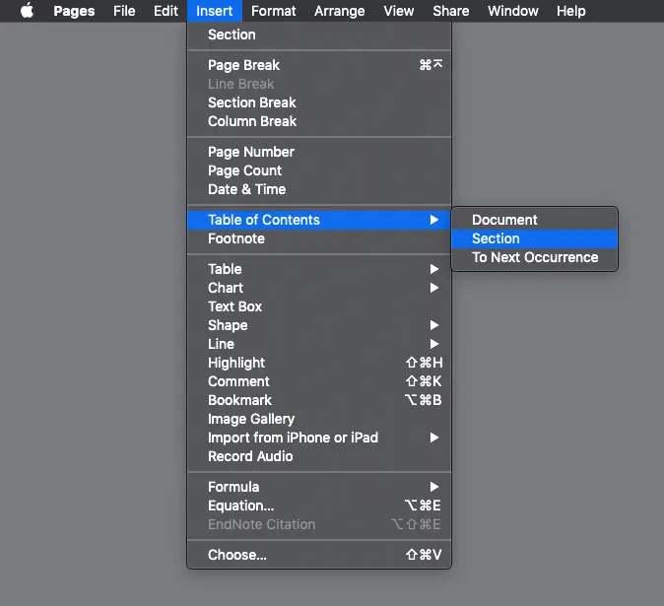
Task: Insert an Image Gallery
Action: tap(319, 419)
